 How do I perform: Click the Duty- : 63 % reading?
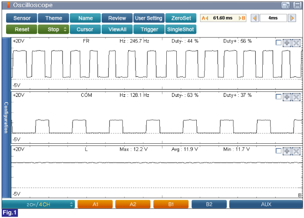(x=185, y=95)
